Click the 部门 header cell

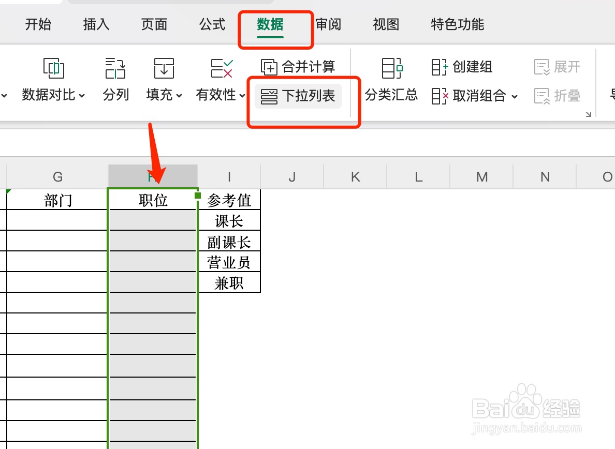tap(57, 200)
